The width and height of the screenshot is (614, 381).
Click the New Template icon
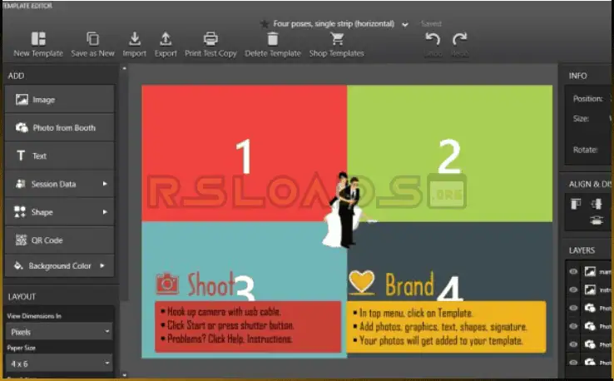[38, 39]
